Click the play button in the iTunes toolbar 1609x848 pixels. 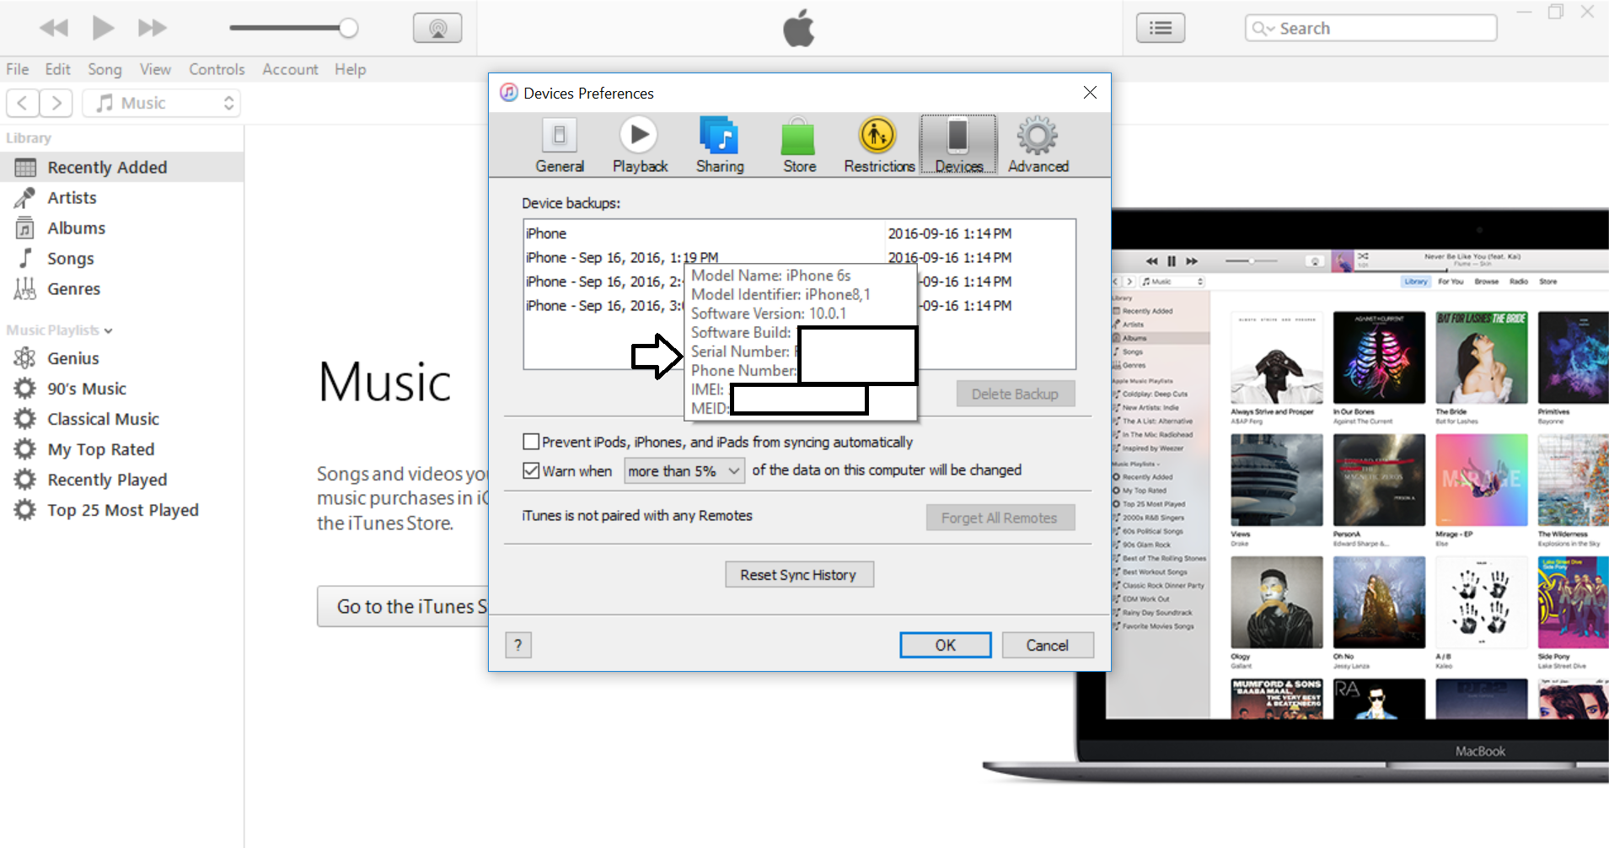[x=103, y=28]
